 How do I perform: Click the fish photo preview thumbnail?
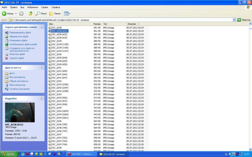(20, 112)
